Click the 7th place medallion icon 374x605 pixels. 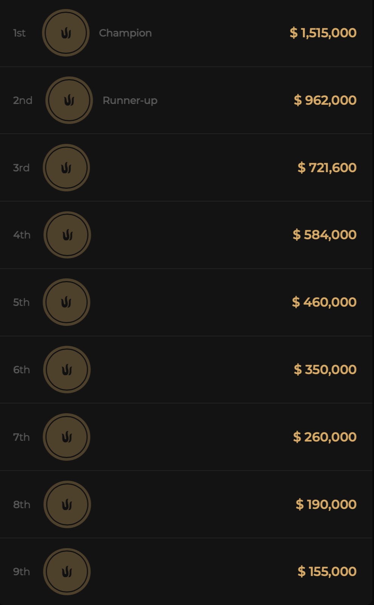click(x=67, y=437)
